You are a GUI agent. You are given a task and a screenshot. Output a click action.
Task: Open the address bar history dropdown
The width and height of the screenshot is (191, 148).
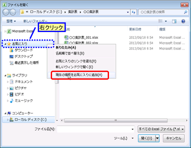[128, 12]
